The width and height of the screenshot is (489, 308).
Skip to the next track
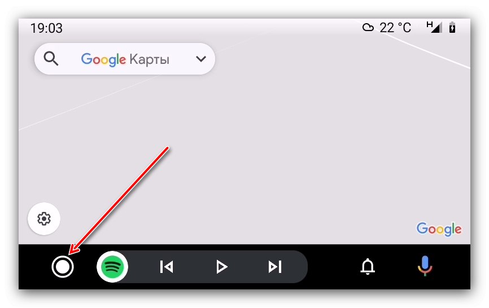pyautogui.click(x=275, y=267)
